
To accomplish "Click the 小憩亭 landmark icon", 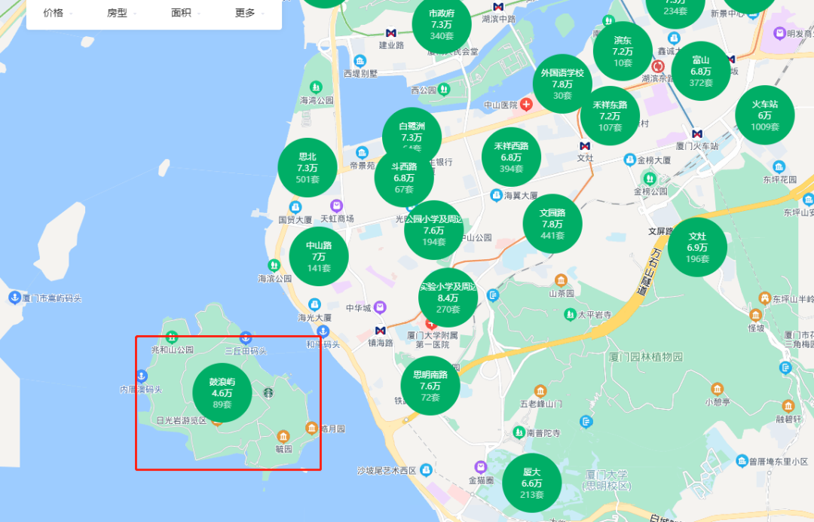I will [717, 389].
